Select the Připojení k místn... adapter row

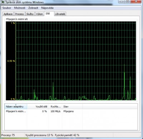coord(71,111)
